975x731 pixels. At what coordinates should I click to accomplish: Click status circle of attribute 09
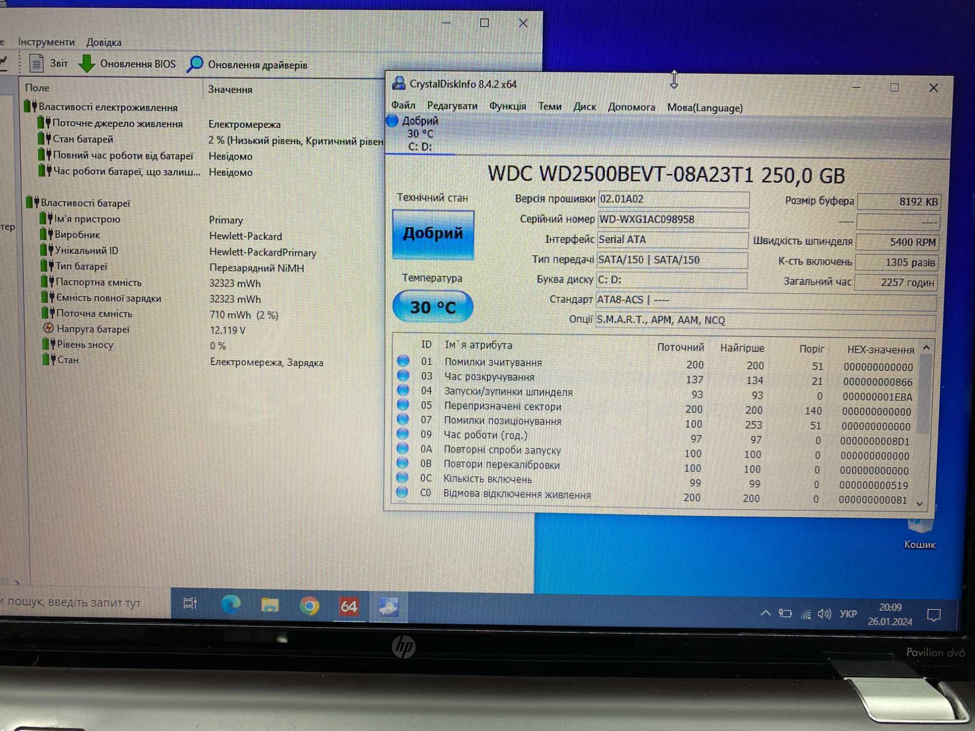(x=403, y=434)
